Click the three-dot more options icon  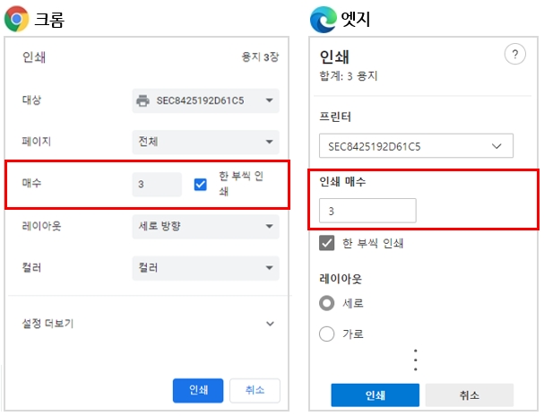(x=416, y=359)
